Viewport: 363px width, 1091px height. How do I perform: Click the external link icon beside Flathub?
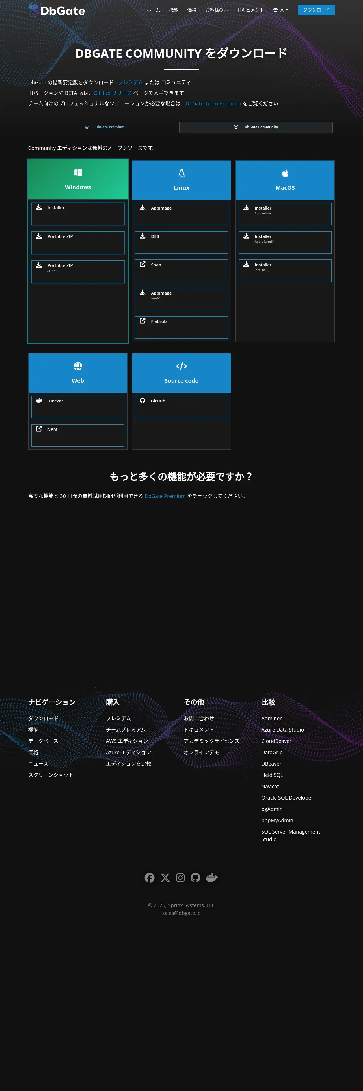(143, 321)
